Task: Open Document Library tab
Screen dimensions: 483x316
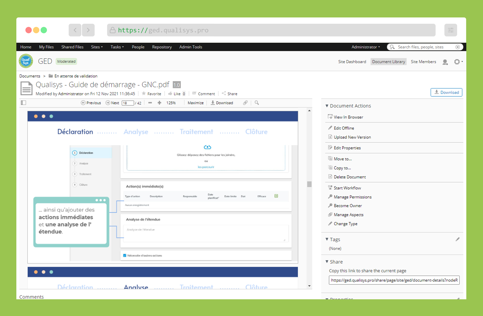Action: [389, 62]
